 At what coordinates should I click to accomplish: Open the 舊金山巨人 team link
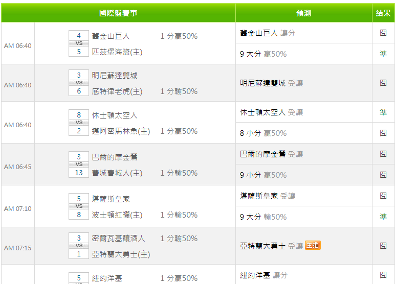point(111,36)
